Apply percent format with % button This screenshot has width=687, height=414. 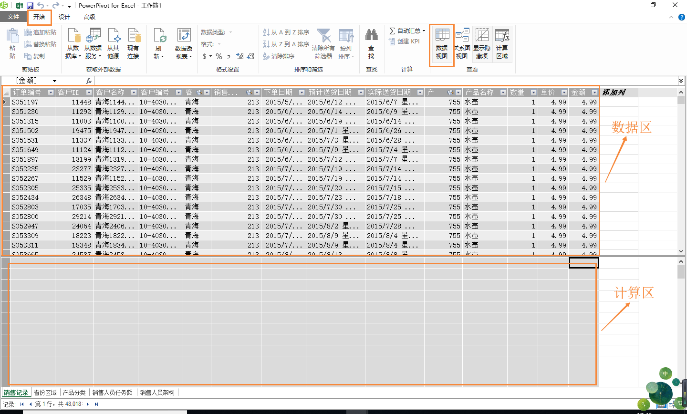219,56
